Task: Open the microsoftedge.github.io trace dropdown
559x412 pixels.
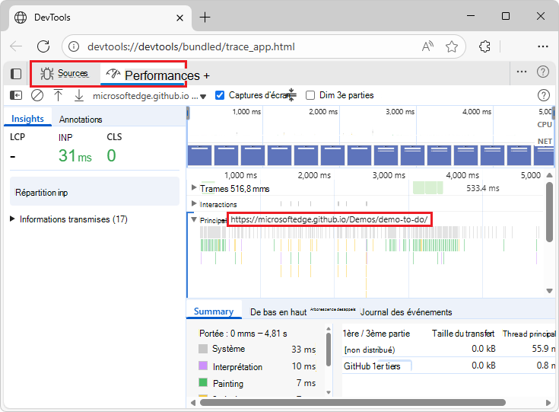Action: pyautogui.click(x=150, y=96)
